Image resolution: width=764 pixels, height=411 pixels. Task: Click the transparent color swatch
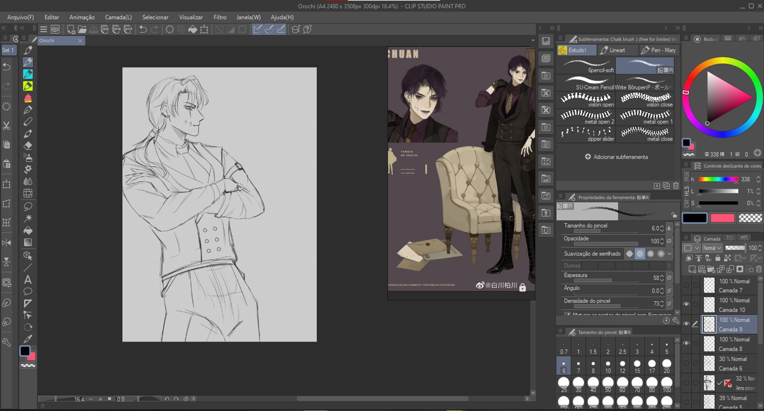pyautogui.click(x=750, y=218)
